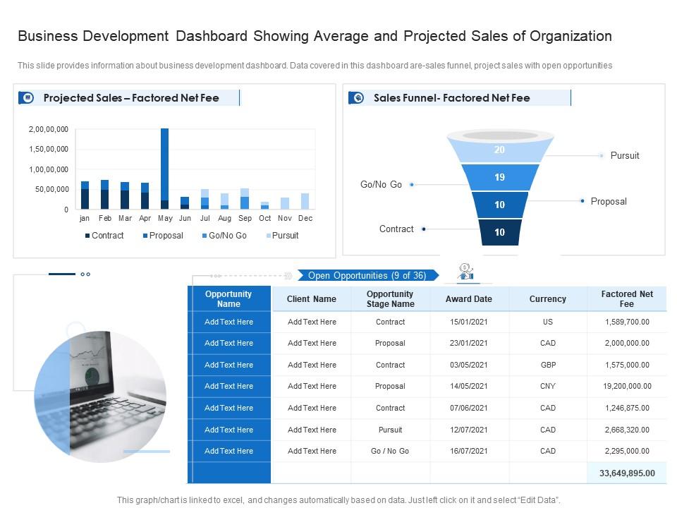
Task: Click the dot marker beside Proposal label
Action: pyautogui.click(x=582, y=200)
